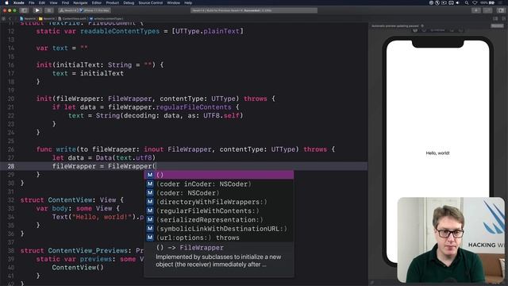
Task: Click regularFileContents on line 21
Action: (x=194, y=107)
